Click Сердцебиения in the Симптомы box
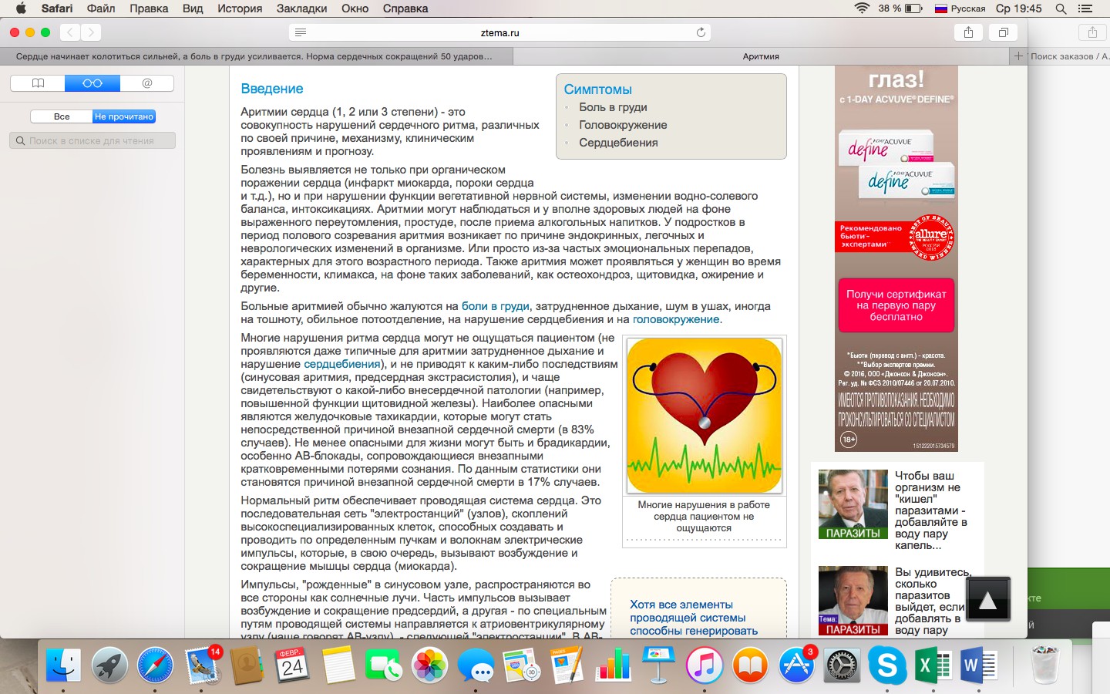This screenshot has height=694, width=1110. 618,143
